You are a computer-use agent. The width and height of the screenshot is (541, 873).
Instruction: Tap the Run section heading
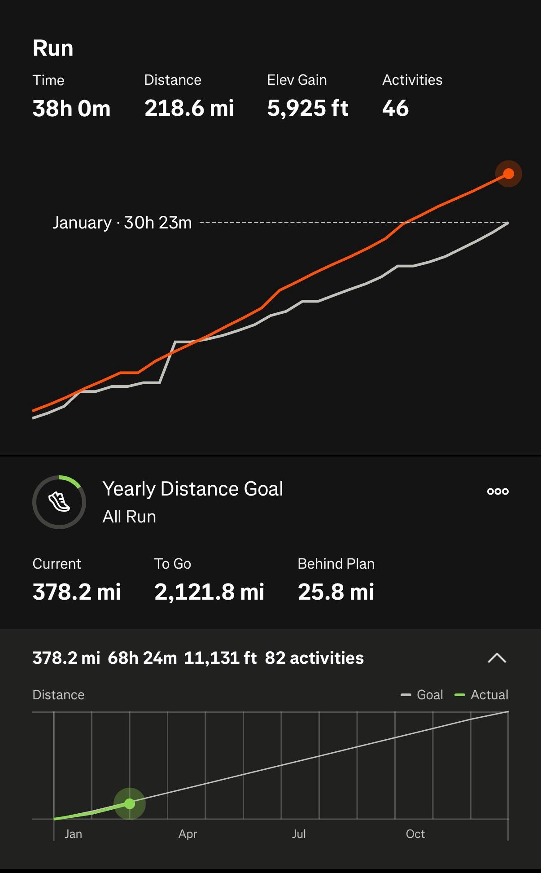tap(53, 48)
